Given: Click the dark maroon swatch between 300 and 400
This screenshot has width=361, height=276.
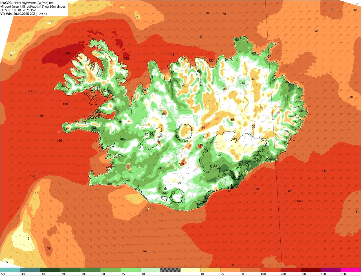Looking at the screenshot, I should (311, 270).
